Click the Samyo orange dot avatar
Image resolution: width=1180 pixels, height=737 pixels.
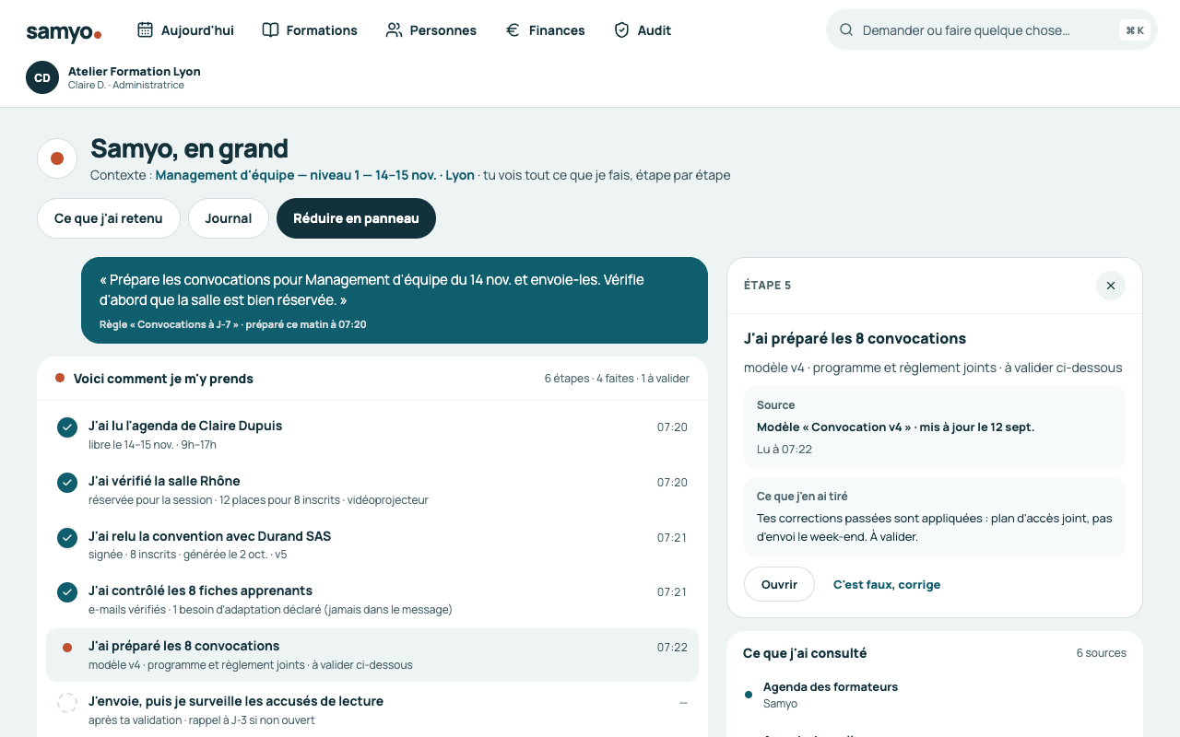click(57, 158)
